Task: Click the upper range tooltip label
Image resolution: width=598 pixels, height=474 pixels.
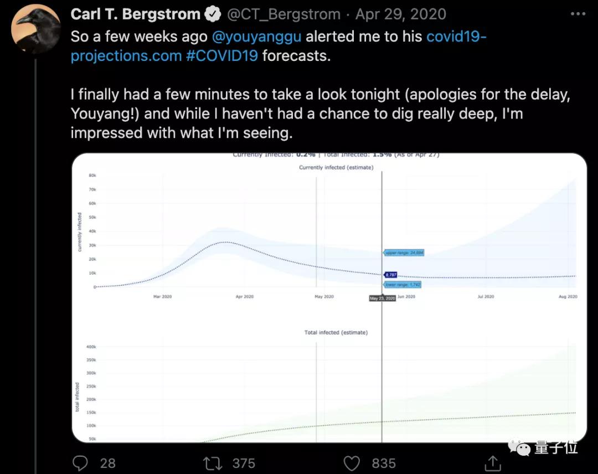Action: [x=404, y=253]
